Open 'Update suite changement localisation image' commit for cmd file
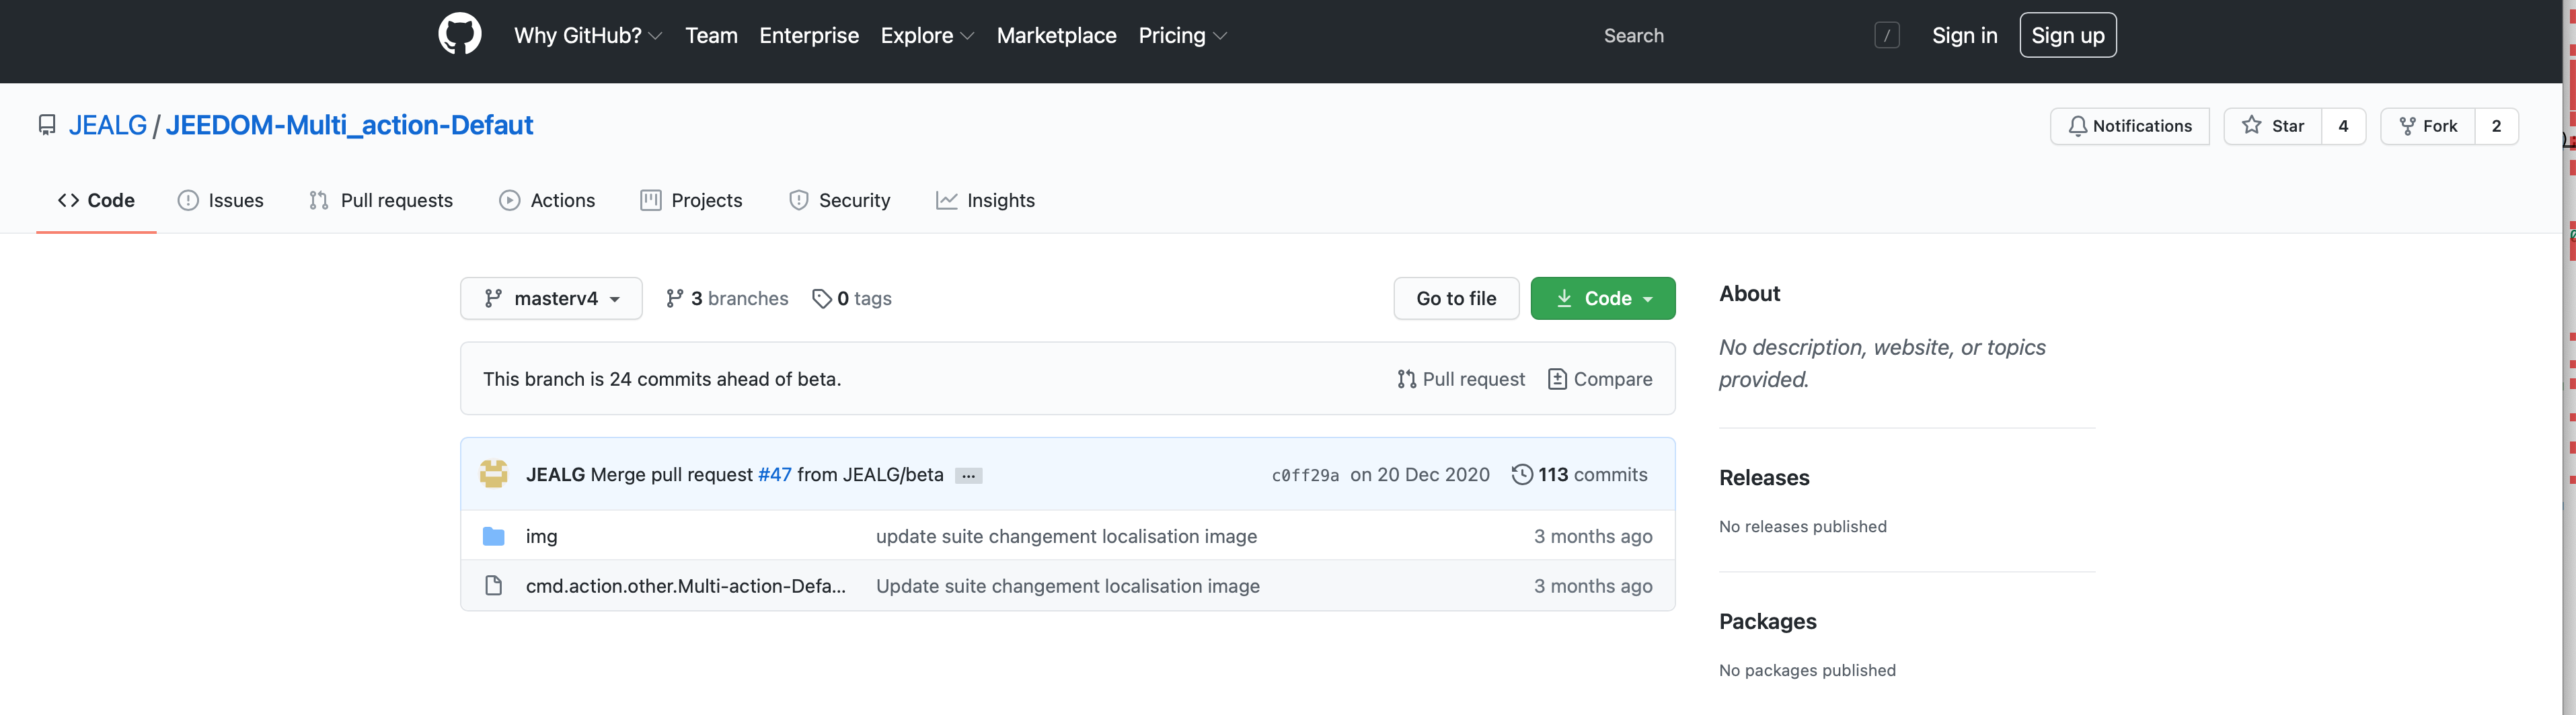The width and height of the screenshot is (2576, 715). click(1068, 586)
